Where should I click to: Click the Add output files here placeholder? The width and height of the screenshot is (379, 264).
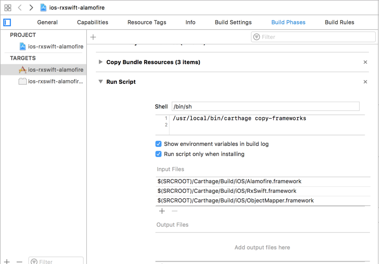(x=262, y=247)
